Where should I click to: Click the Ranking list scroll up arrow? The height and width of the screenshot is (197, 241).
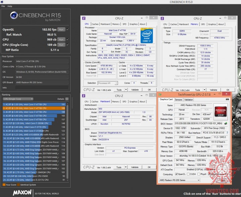tap(68, 104)
